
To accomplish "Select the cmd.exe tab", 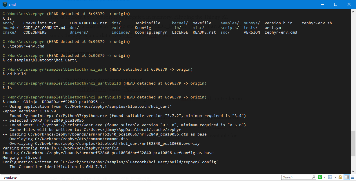I will tap(10, 178).
